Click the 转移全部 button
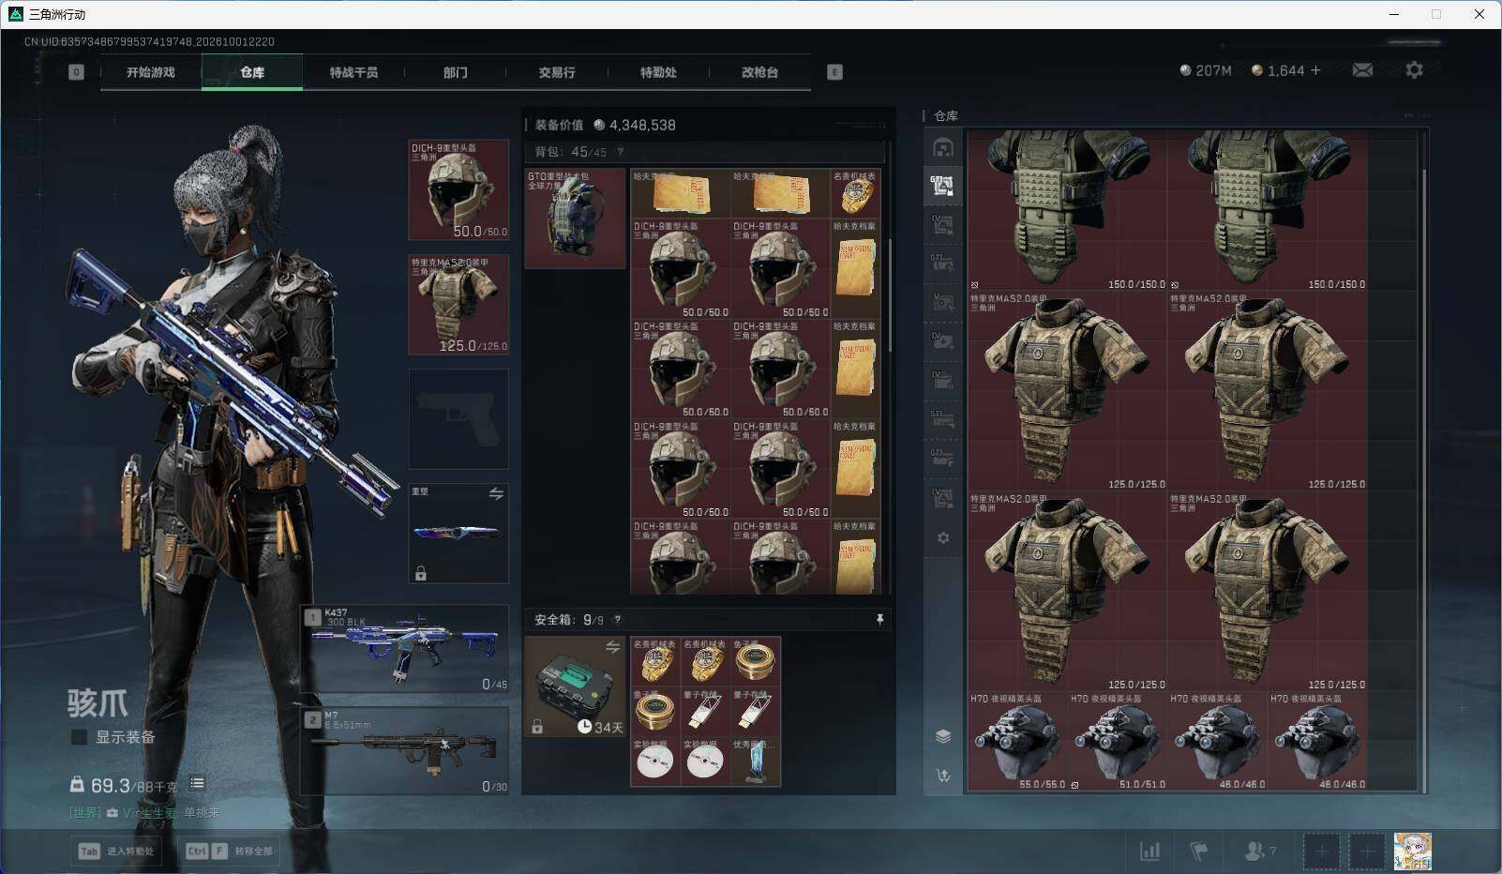 [230, 851]
